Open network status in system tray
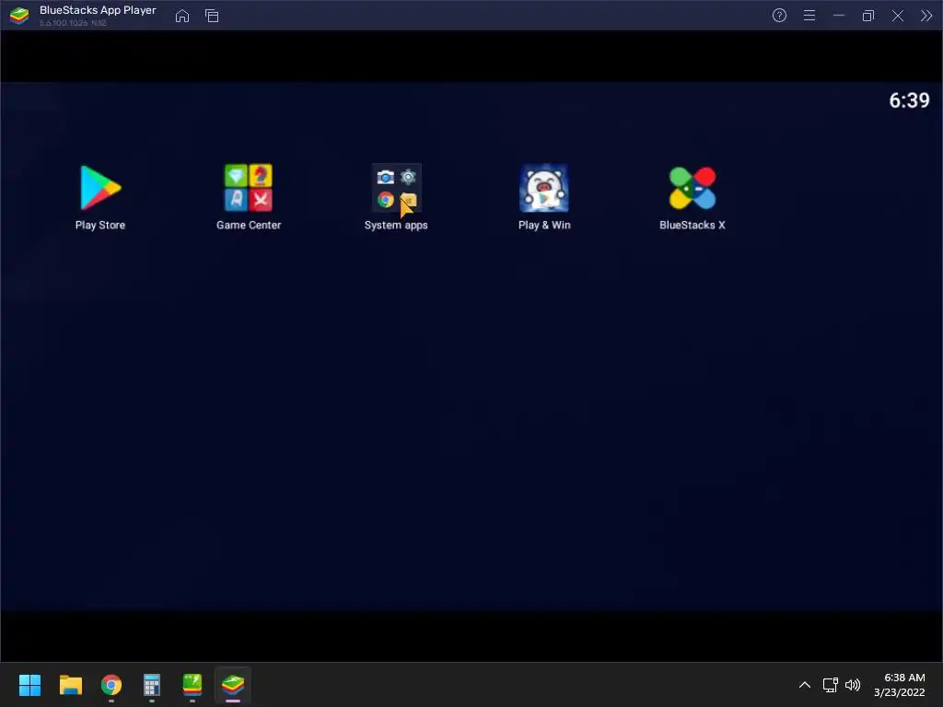Image resolution: width=943 pixels, height=707 pixels. coord(831,685)
